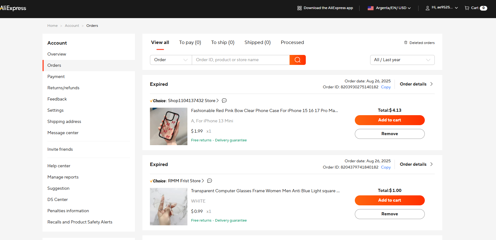Click Free returns under the computer glasses
This screenshot has width=496, height=240.
[201, 221]
